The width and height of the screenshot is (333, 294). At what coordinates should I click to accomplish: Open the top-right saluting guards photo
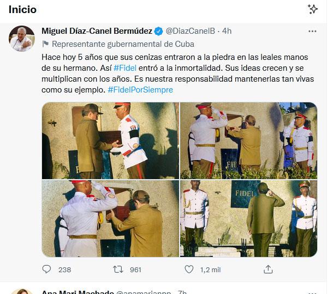click(249, 140)
